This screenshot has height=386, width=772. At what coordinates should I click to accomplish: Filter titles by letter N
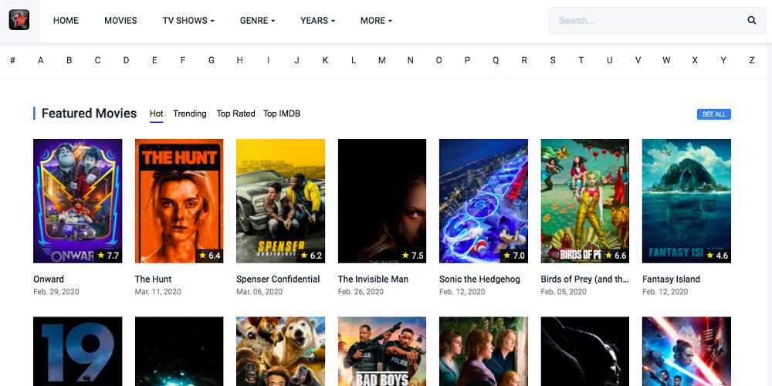(410, 60)
